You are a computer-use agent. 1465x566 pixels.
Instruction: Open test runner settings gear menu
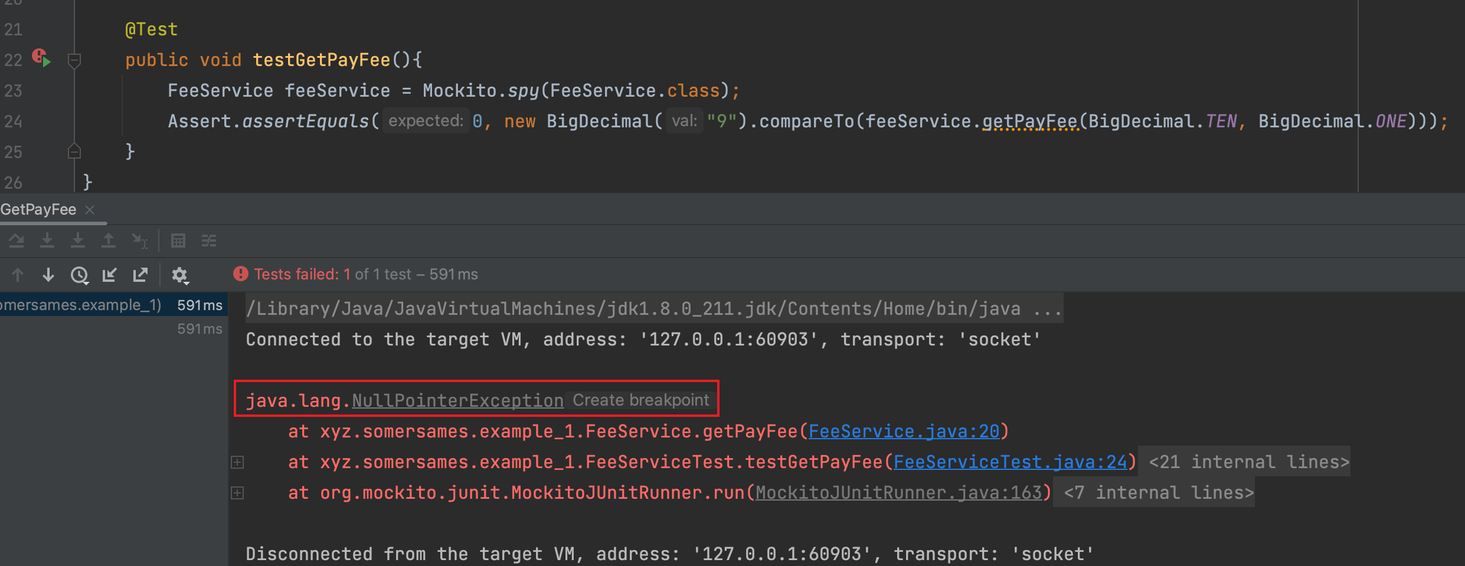(180, 275)
